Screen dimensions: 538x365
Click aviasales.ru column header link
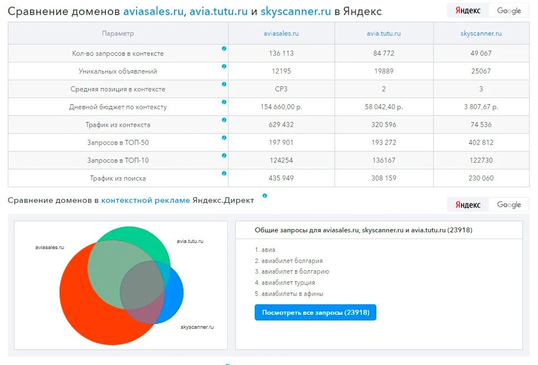(x=281, y=33)
